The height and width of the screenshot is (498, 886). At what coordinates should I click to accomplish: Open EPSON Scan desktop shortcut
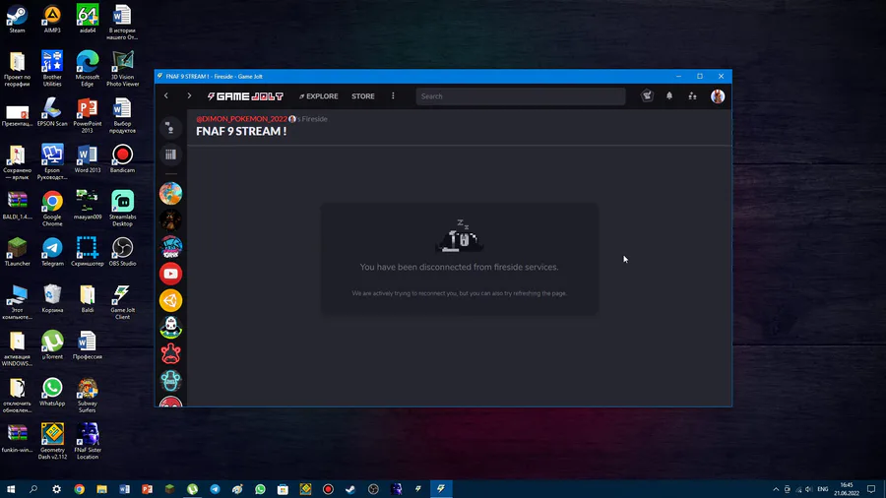[x=52, y=112]
